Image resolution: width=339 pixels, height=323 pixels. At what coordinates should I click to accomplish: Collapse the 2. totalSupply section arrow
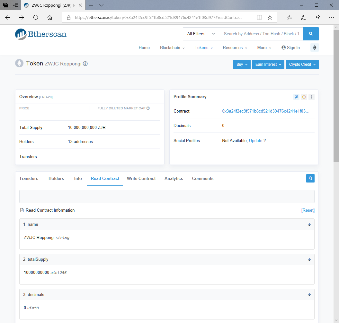(x=309, y=259)
